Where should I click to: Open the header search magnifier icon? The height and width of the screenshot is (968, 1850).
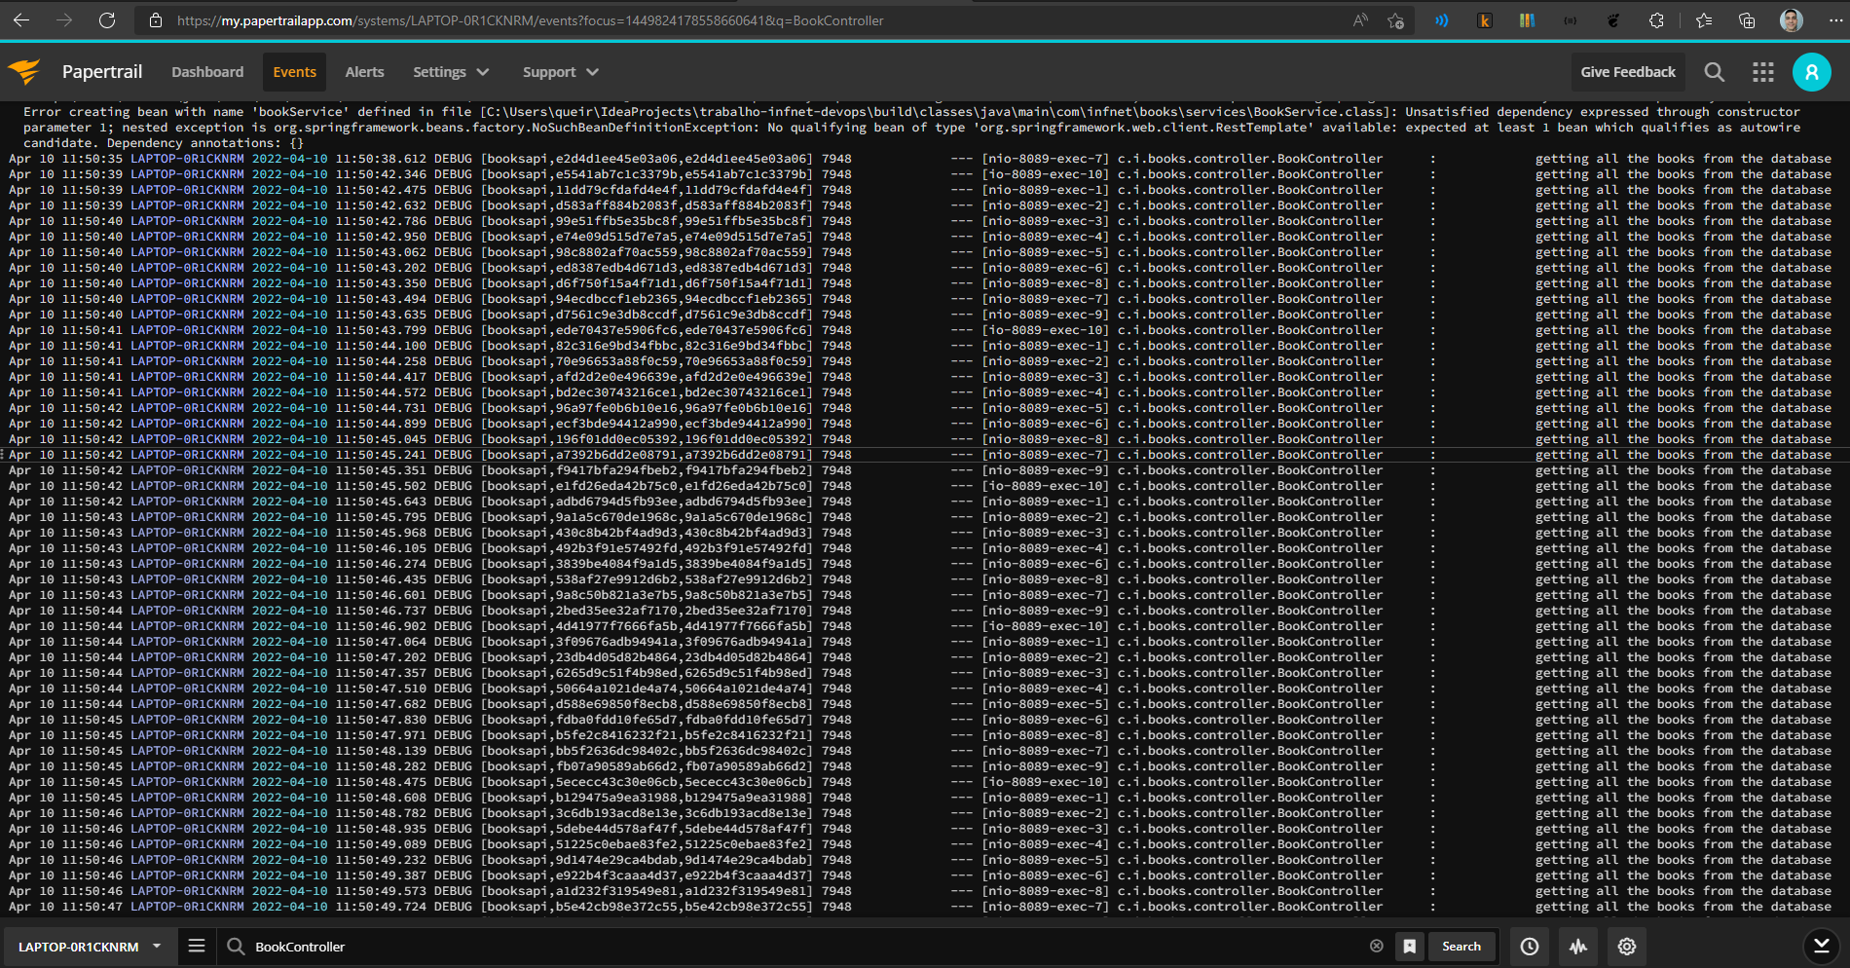point(1715,72)
